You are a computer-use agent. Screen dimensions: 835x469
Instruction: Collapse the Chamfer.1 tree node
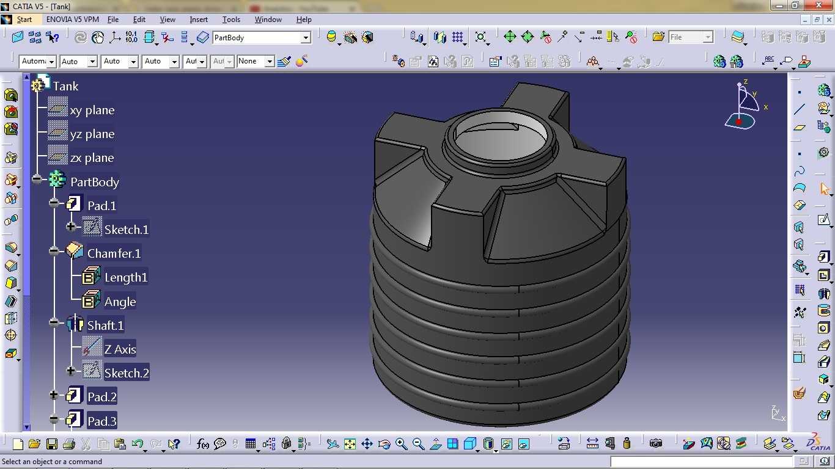pos(54,250)
